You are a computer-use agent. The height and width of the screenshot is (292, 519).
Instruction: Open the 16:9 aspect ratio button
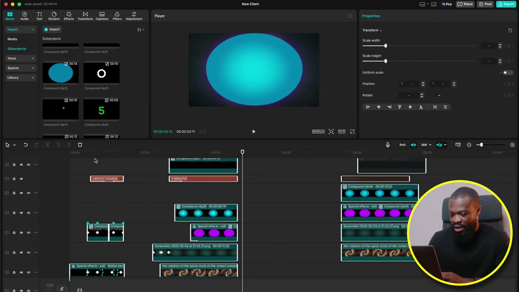coord(342,131)
